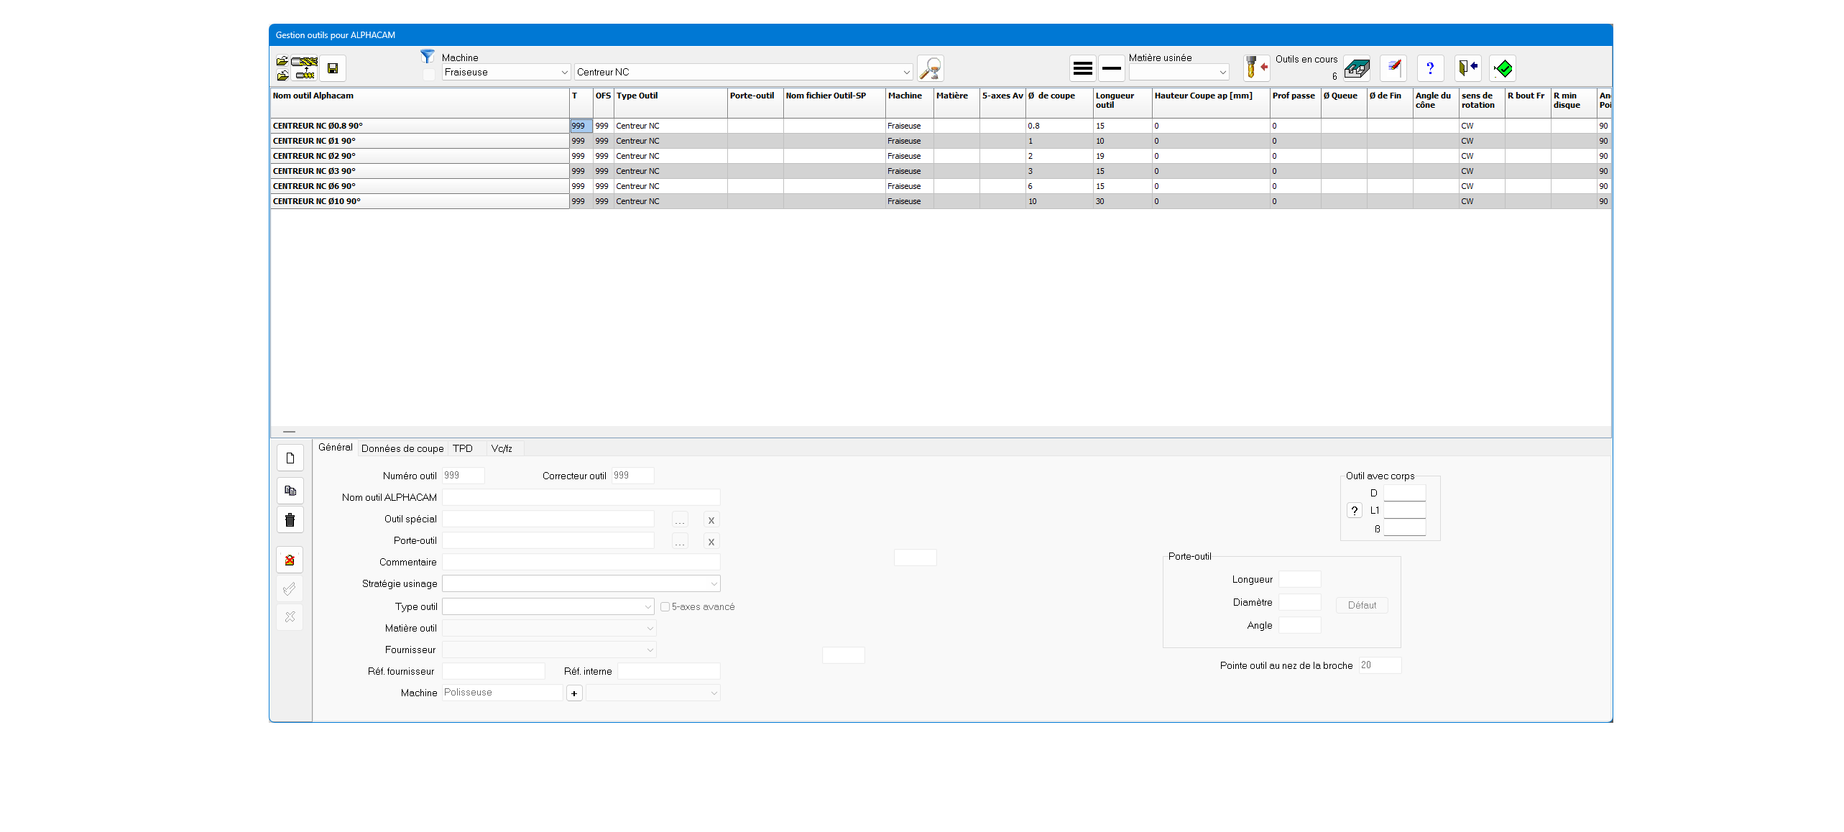1844x832 pixels.
Task: Toggle the checkbox under the filter funnel
Action: tap(429, 75)
